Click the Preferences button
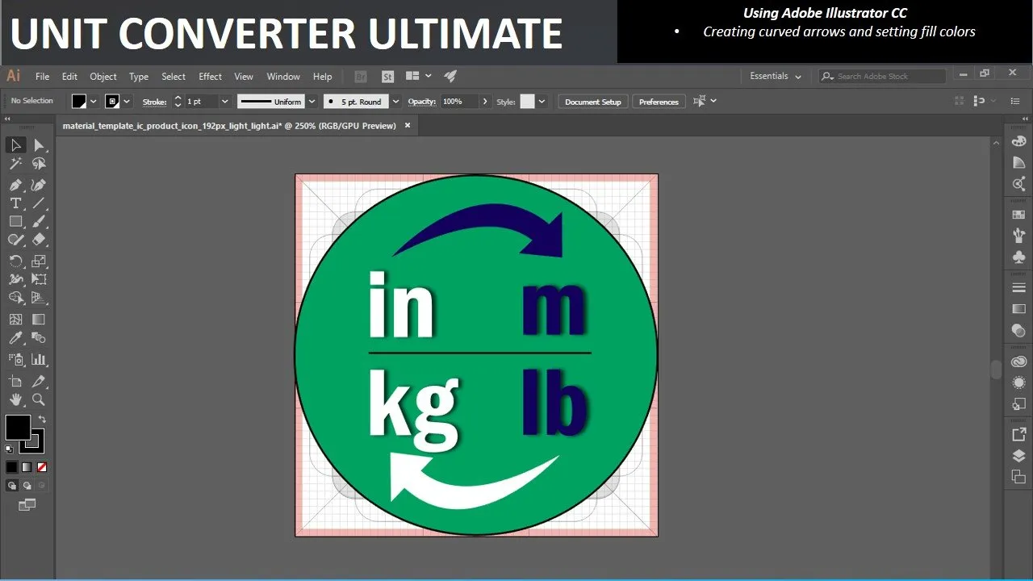This screenshot has width=1033, height=581. [x=659, y=102]
